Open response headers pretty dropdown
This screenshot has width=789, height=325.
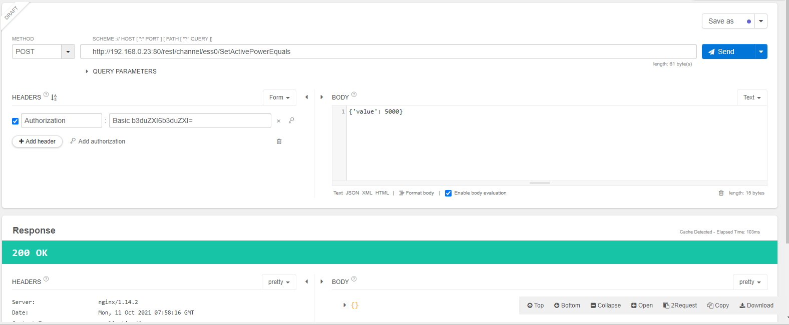(x=279, y=282)
